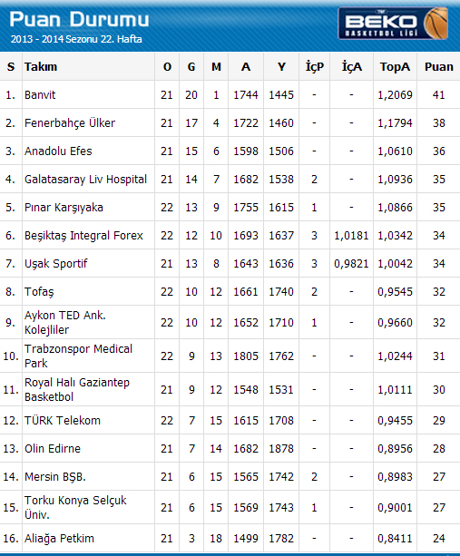The width and height of the screenshot is (460, 556).
Task: Open Uşak Sportif team entry
Action: point(55,263)
